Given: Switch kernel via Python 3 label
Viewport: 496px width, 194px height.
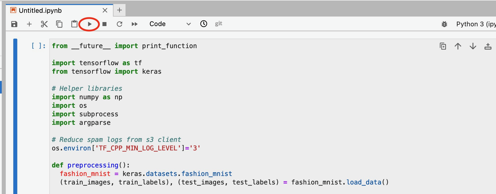Looking at the screenshot, I should pyautogui.click(x=476, y=24).
